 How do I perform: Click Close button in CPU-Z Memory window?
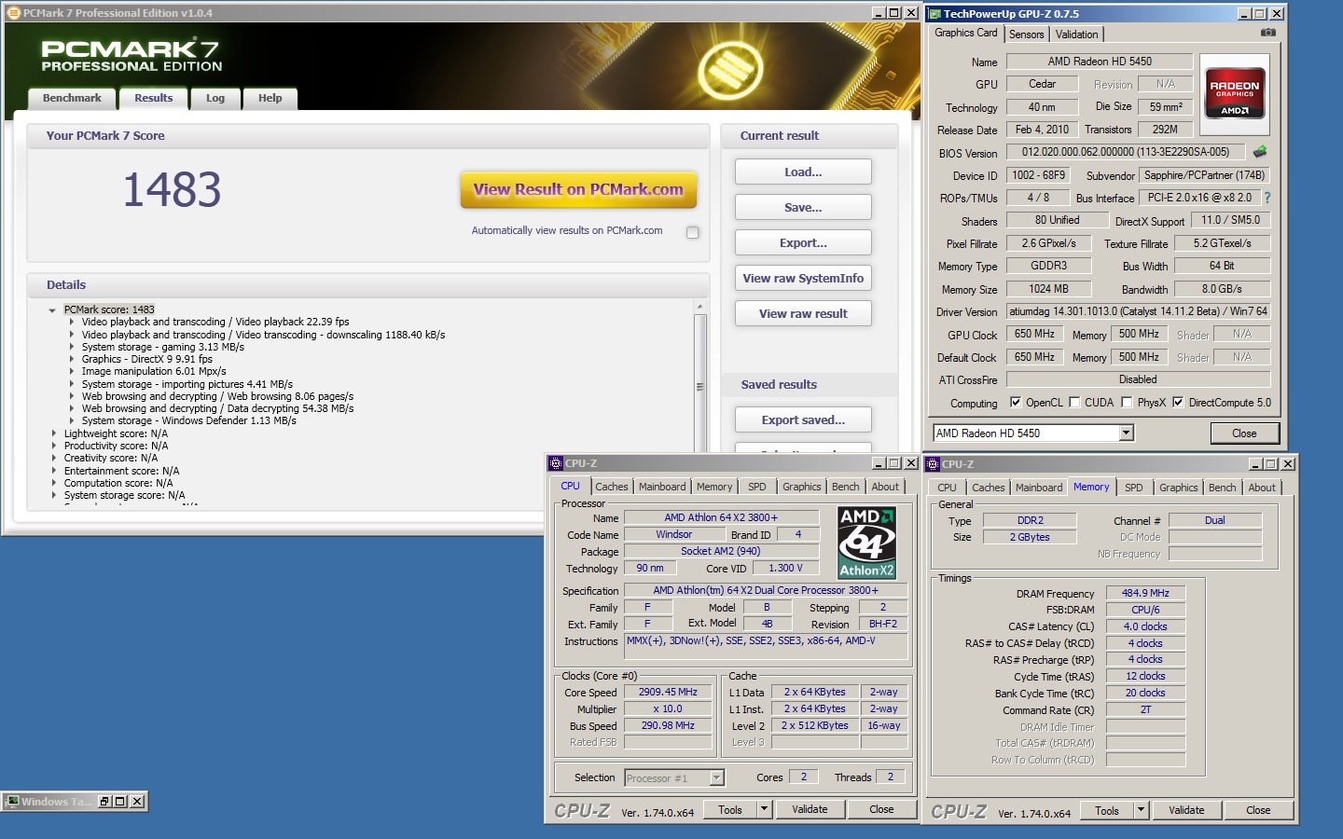[x=1258, y=810]
